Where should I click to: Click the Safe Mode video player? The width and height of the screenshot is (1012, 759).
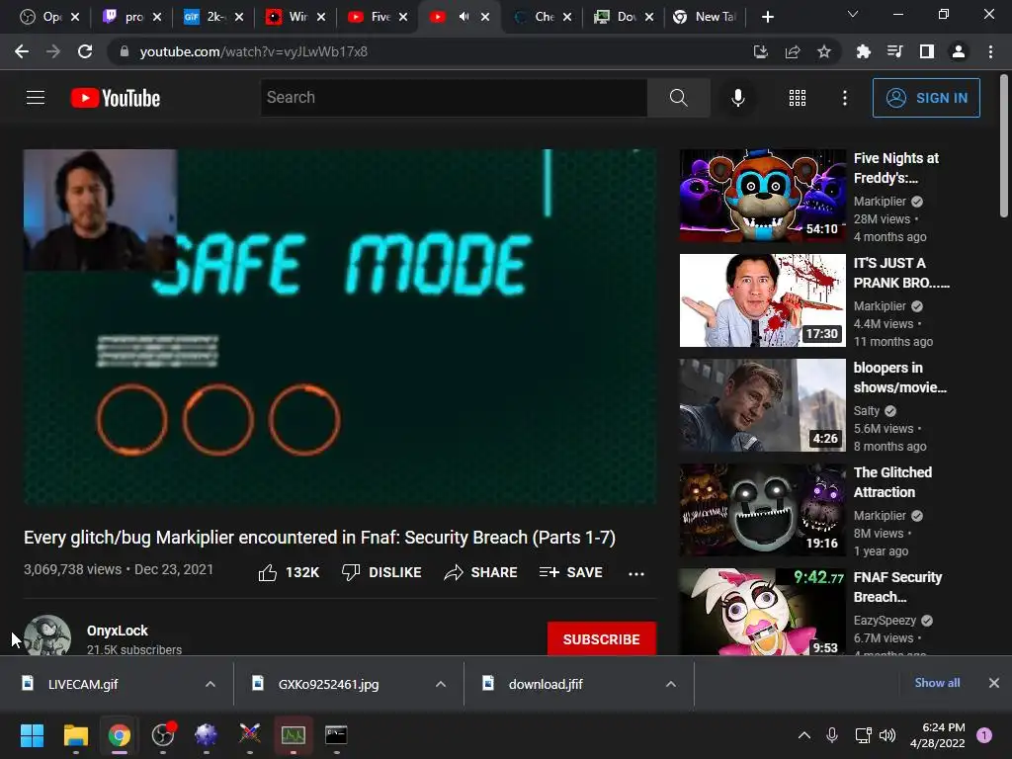coord(340,327)
